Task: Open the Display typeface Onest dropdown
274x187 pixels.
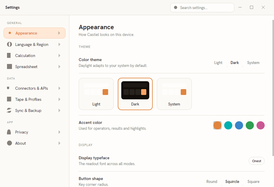Action: (257, 161)
